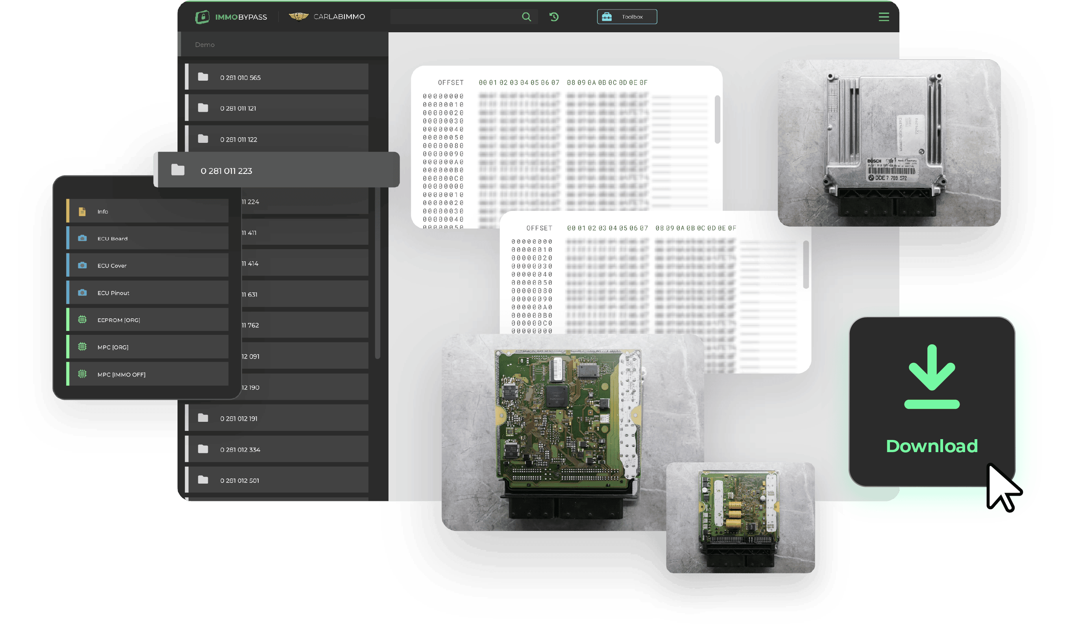Open the hamburger menu icon
The width and height of the screenshot is (1071, 641).
pyautogui.click(x=884, y=17)
